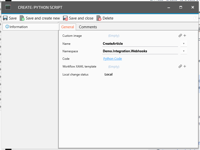Expand the Name field dropdown arrow
The image size is (200, 150).
183,43
